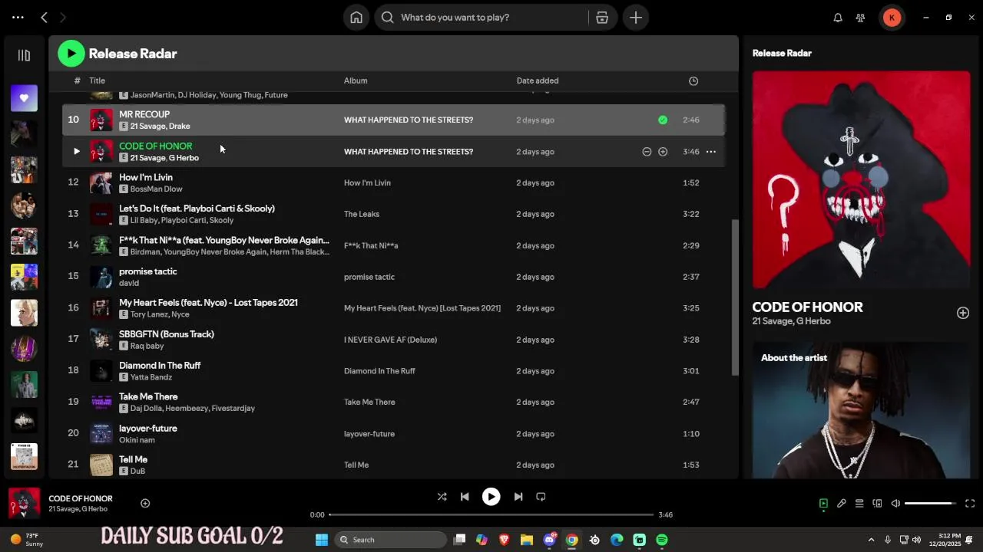Viewport: 983px width, 552px height.
Task: Open the notifications bell
Action: coord(838,18)
